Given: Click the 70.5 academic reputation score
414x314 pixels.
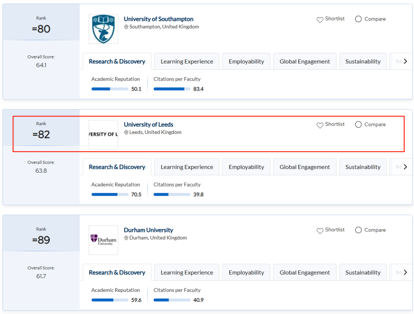Looking at the screenshot, I should coord(136,195).
